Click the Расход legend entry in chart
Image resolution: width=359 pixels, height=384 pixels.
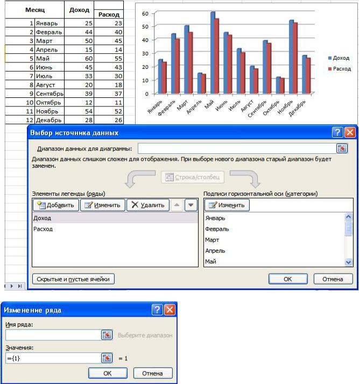340,69
